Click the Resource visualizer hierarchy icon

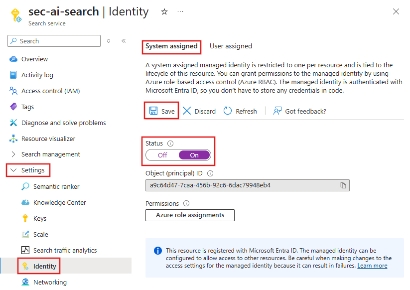13,139
